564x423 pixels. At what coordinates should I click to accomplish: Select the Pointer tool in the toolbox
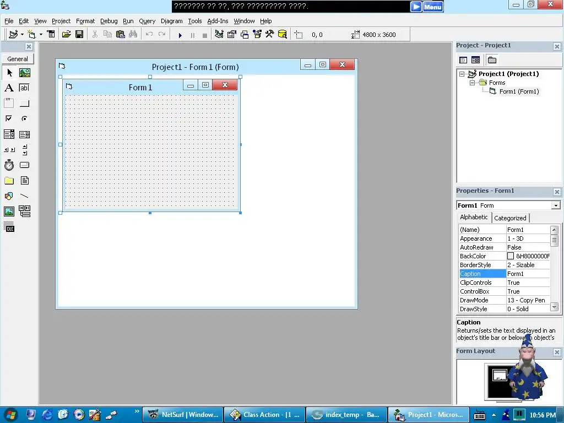click(9, 73)
